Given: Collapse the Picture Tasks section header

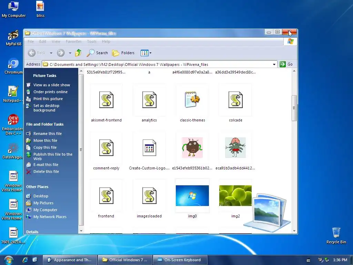Looking at the screenshot, I should (44, 76).
